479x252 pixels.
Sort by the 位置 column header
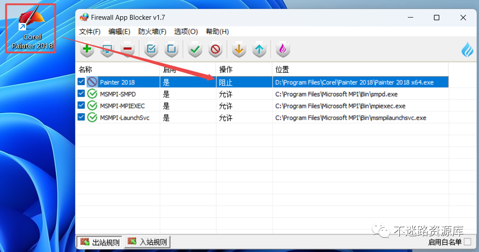[x=360, y=70]
